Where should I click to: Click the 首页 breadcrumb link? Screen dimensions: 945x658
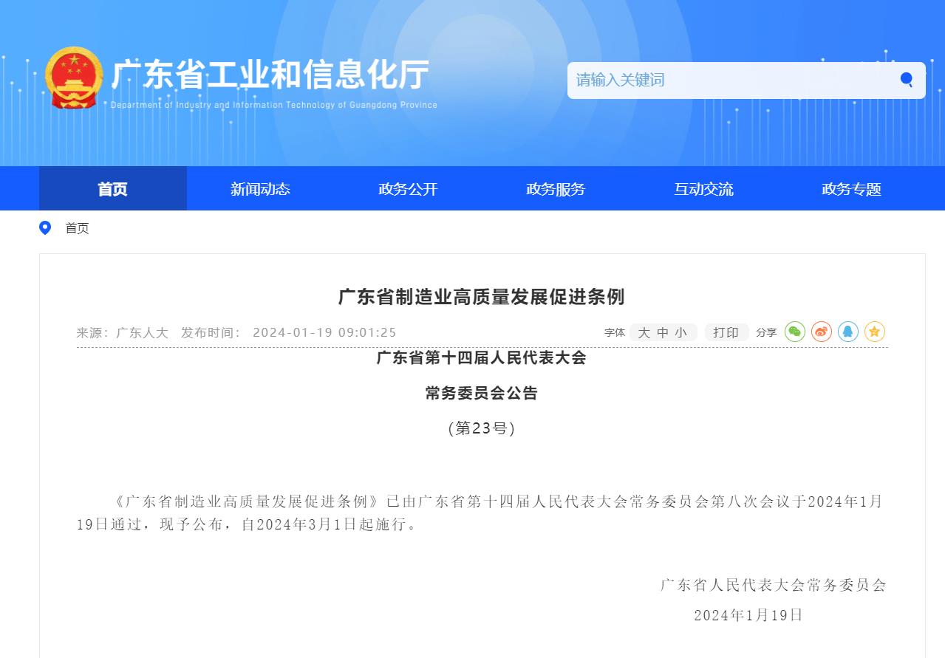coord(77,228)
